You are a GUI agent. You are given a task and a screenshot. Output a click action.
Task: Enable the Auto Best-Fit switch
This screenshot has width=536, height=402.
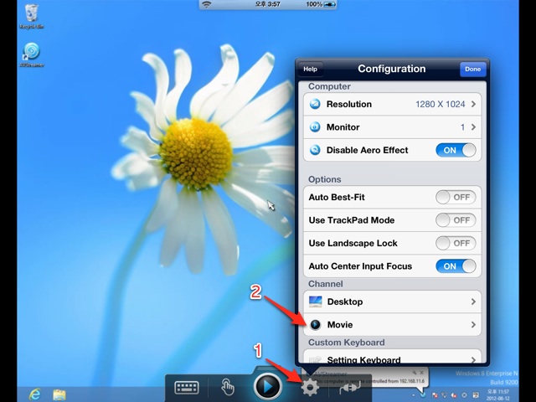(x=456, y=198)
